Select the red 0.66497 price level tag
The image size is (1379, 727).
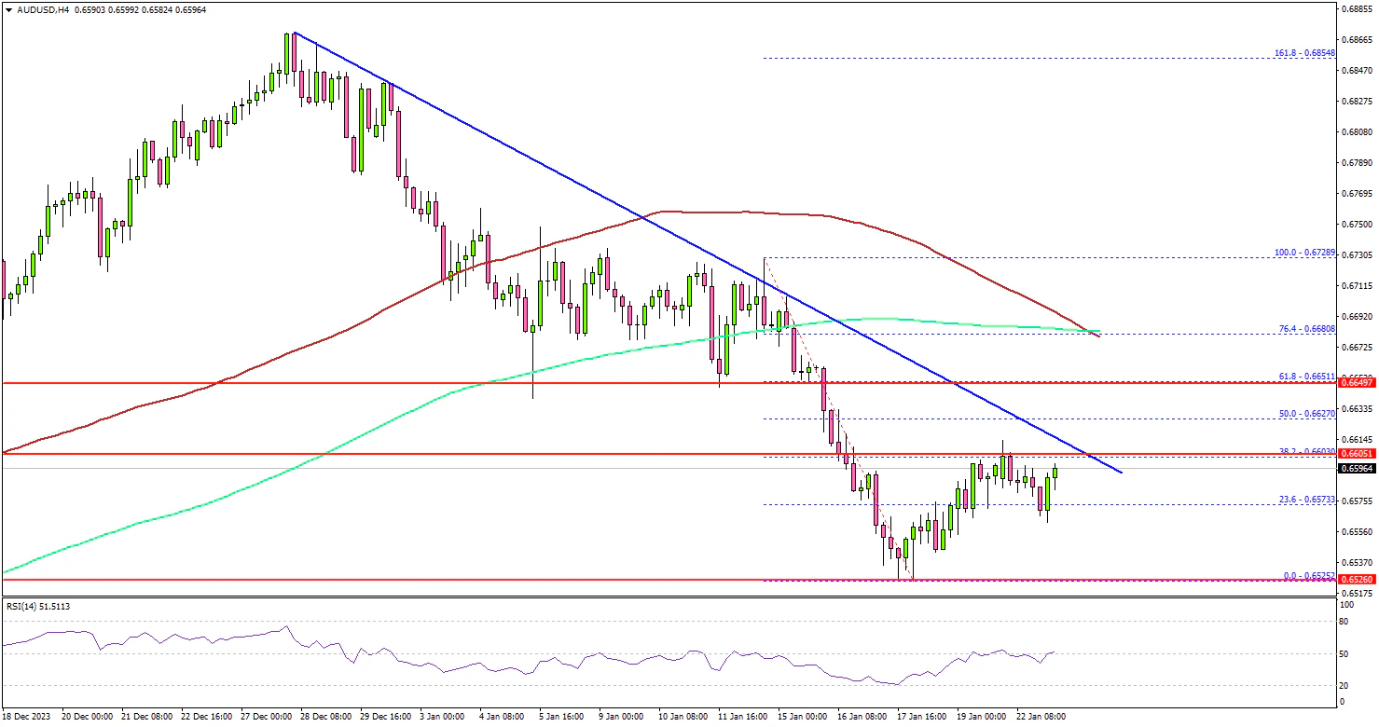point(1358,382)
